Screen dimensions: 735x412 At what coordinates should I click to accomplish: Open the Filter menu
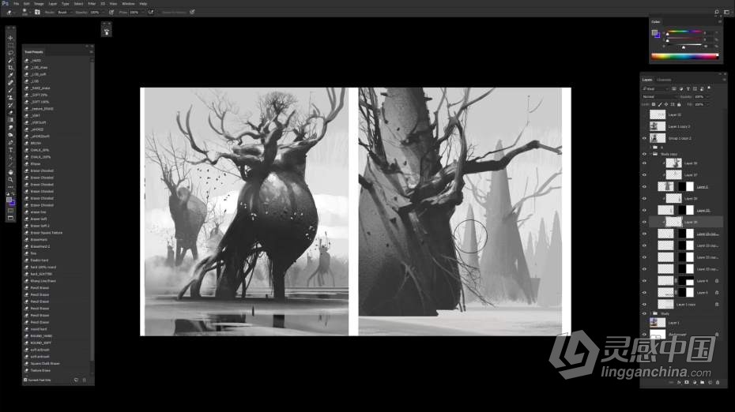[x=92, y=4]
